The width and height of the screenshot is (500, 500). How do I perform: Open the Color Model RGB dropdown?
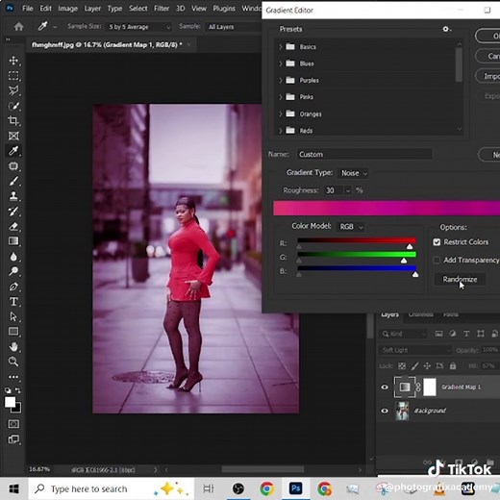[351, 227]
